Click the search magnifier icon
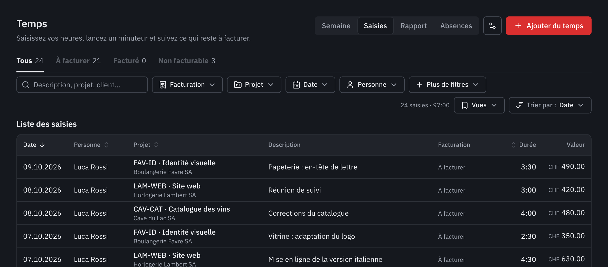 point(26,85)
